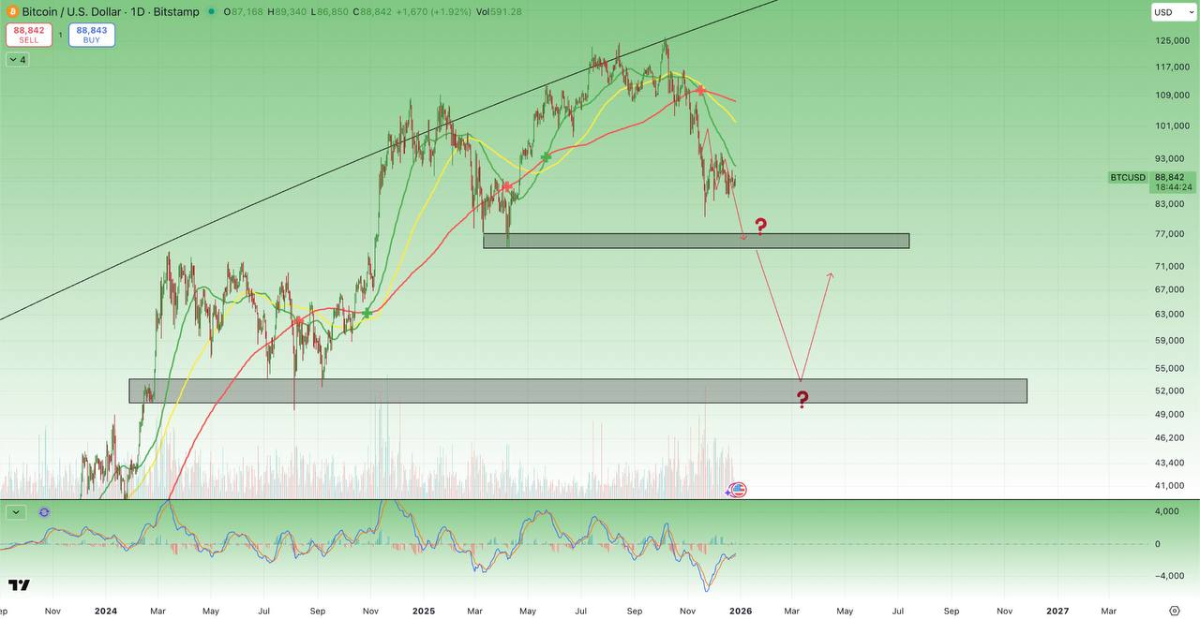Click the TradingView logo in bottom-left corner
This screenshot has width=1200, height=619.
(x=19, y=585)
